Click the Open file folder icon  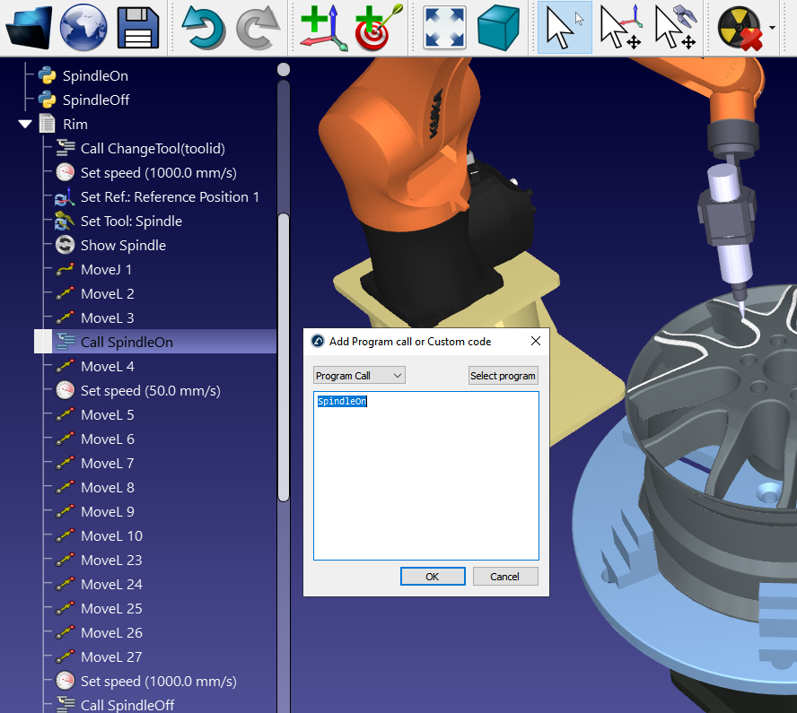tap(28, 27)
